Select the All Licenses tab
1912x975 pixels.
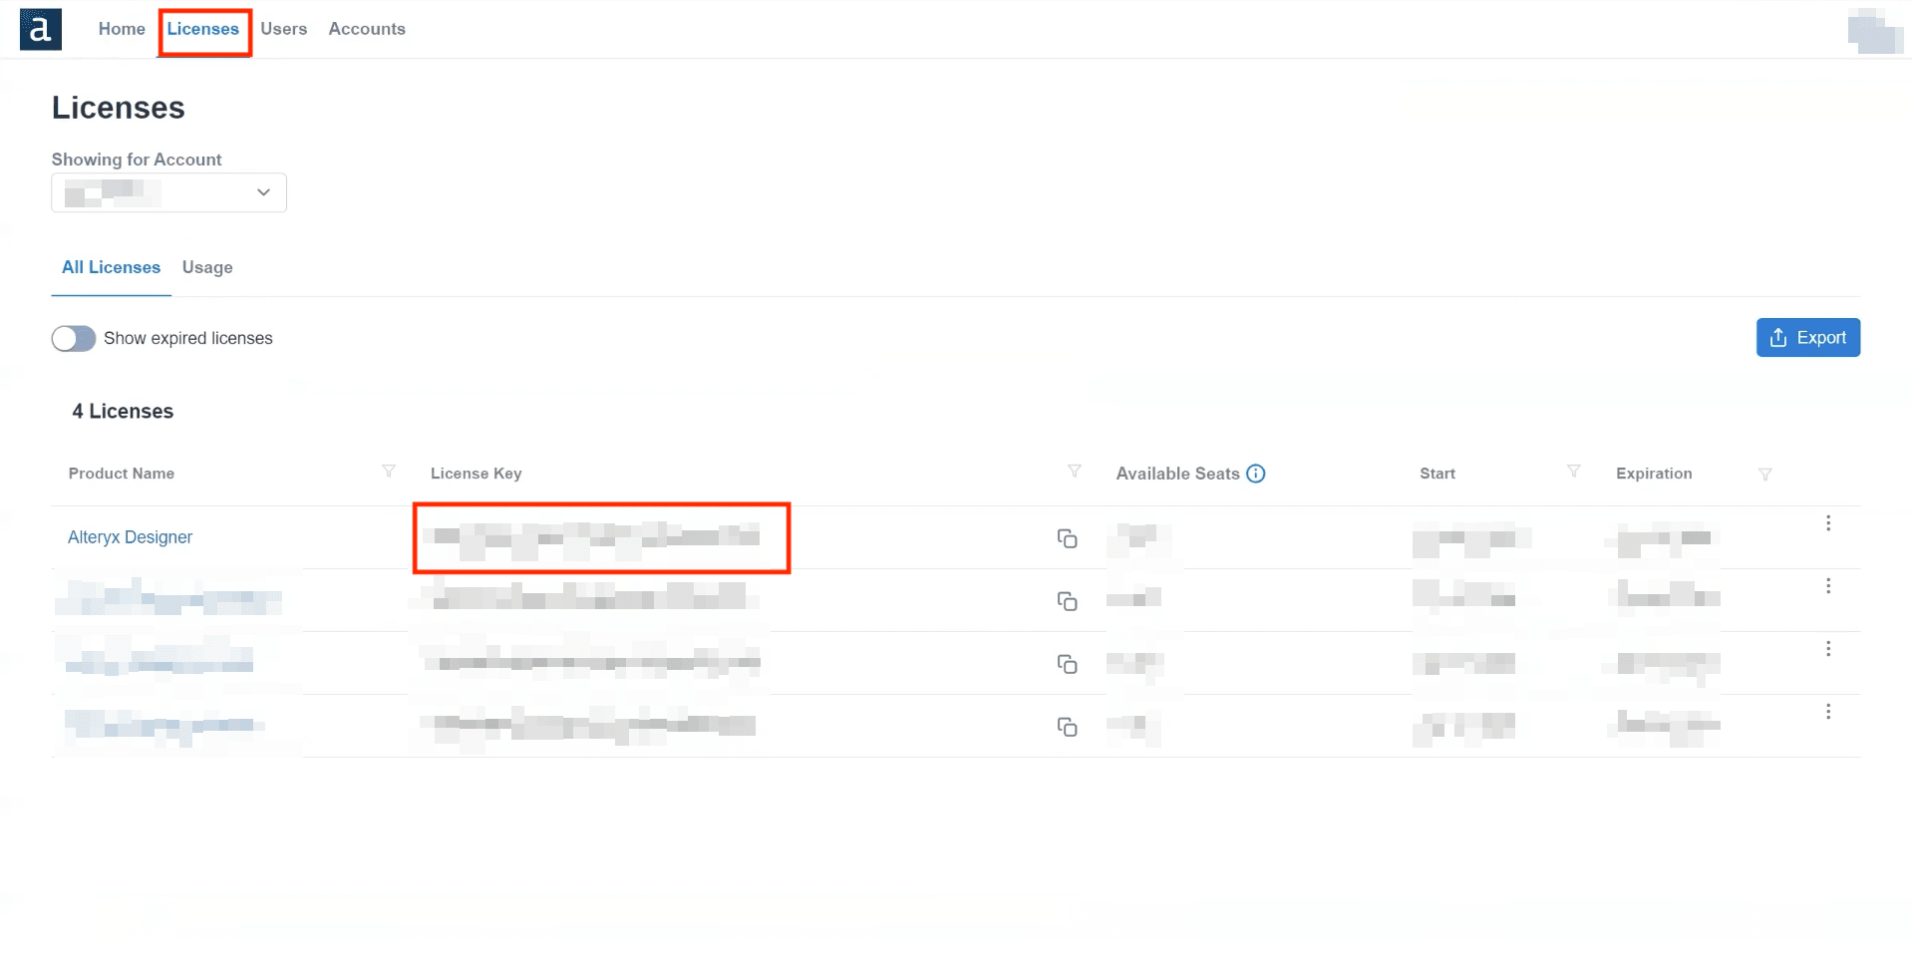coord(112,267)
